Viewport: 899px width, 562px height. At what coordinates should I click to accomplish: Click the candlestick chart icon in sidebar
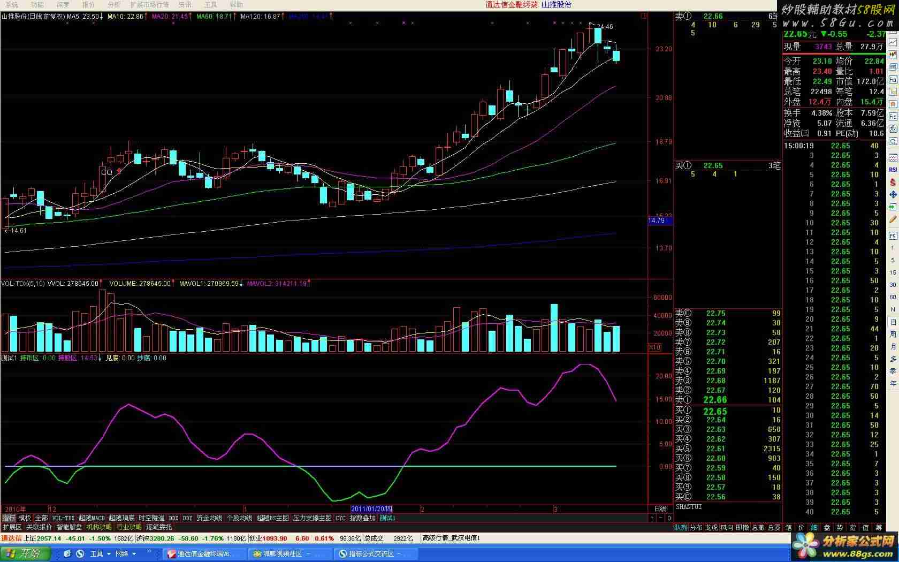(x=893, y=54)
